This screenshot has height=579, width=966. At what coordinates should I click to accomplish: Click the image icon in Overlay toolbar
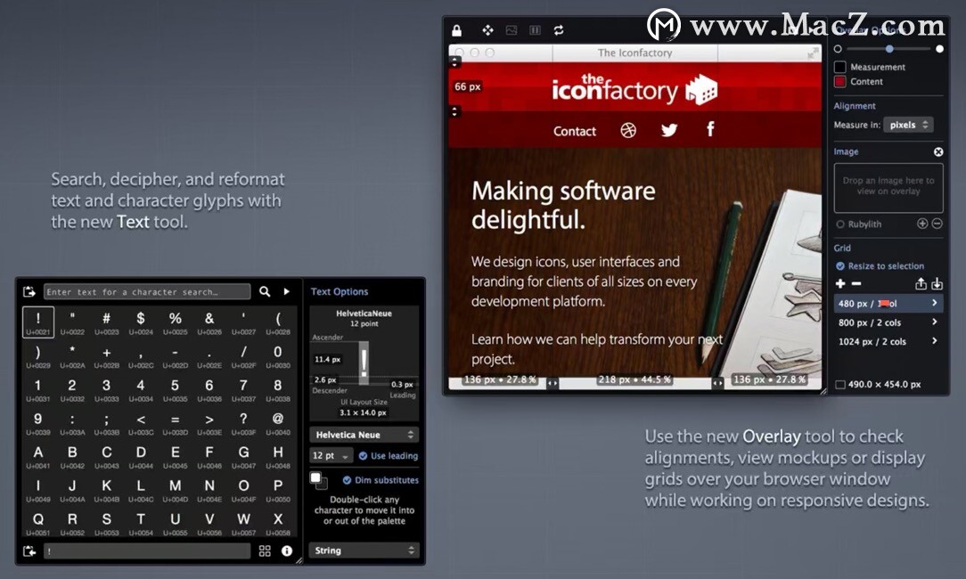click(x=512, y=30)
